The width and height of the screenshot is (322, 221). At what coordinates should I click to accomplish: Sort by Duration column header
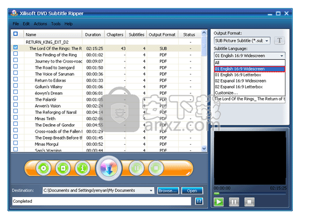click(93, 35)
